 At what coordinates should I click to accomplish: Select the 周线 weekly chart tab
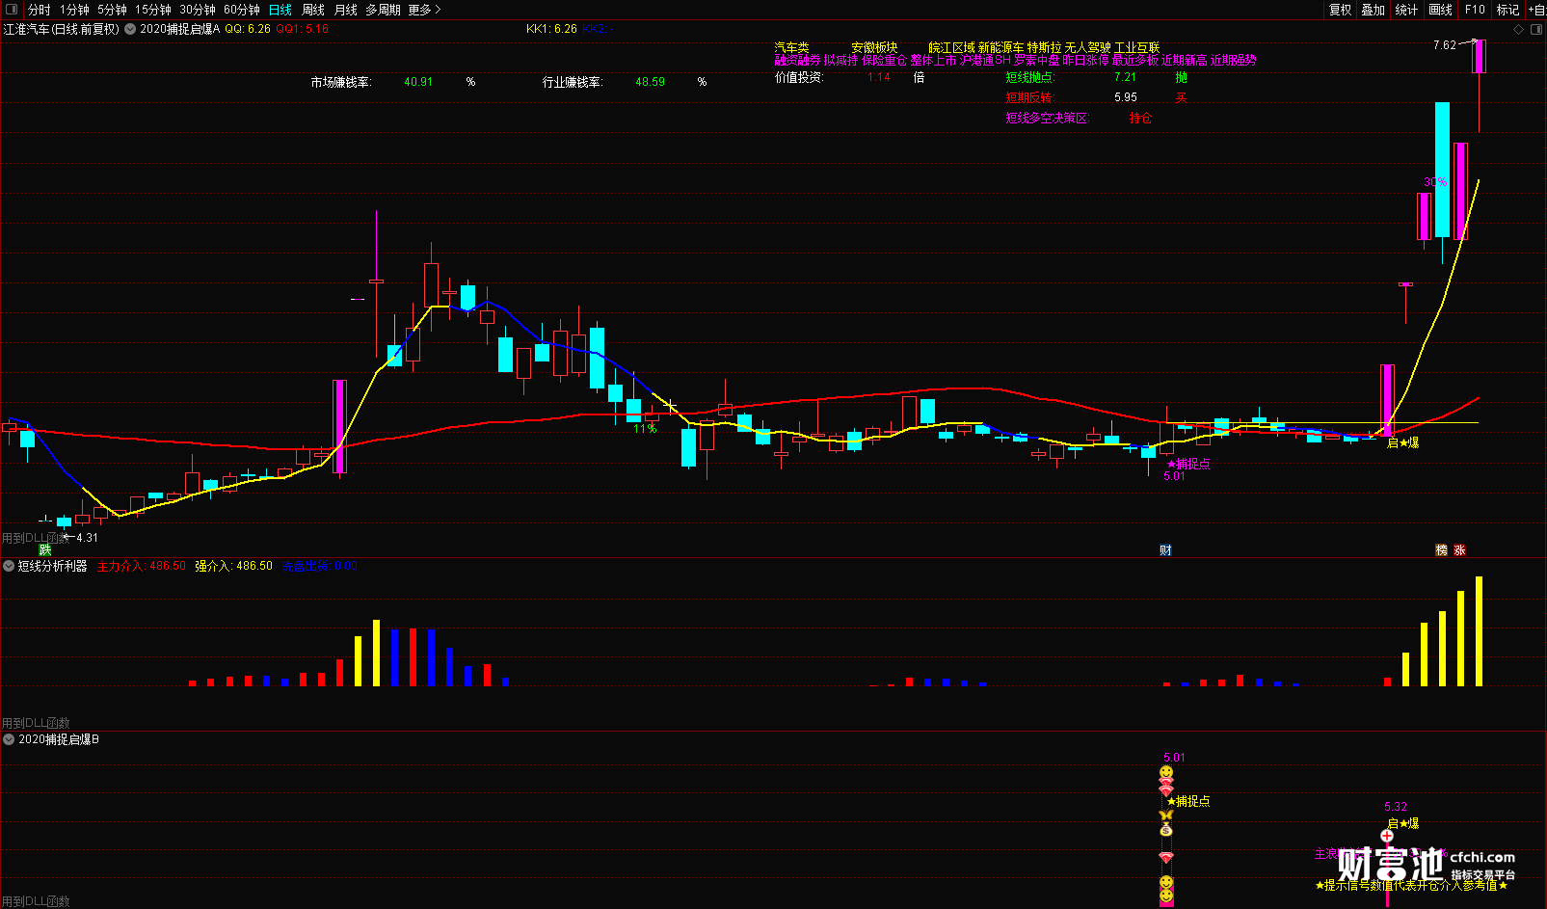[x=313, y=10]
